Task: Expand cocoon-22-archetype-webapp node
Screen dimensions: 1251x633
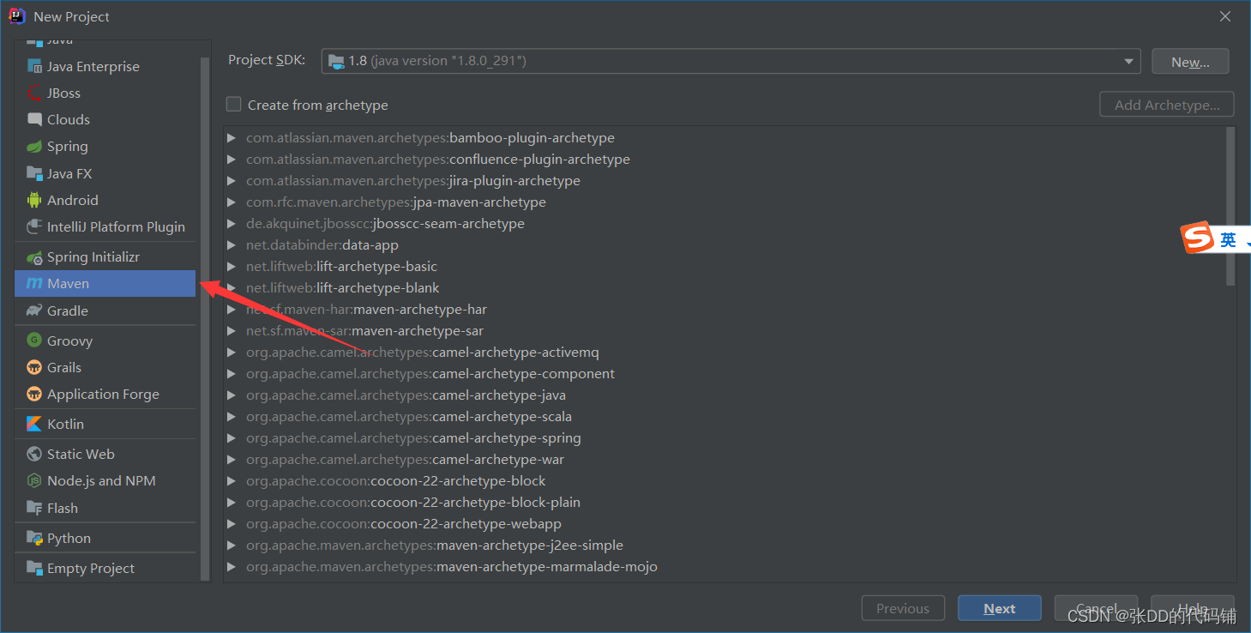Action: click(231, 523)
